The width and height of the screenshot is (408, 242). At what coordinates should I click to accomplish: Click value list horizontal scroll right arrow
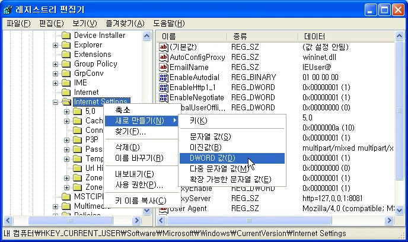point(389,221)
